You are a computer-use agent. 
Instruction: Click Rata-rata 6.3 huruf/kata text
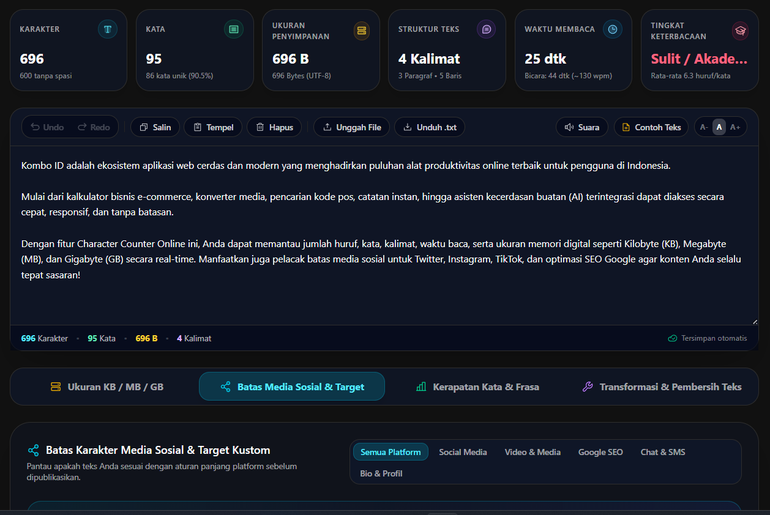coord(690,76)
